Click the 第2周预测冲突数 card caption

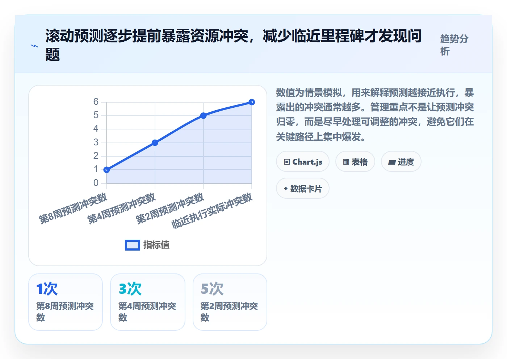pyautogui.click(x=229, y=311)
